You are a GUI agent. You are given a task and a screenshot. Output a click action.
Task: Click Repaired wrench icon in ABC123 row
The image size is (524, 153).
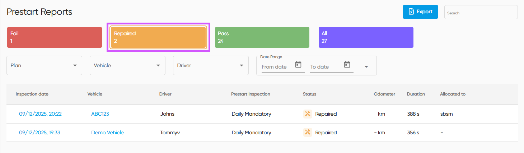point(307,114)
